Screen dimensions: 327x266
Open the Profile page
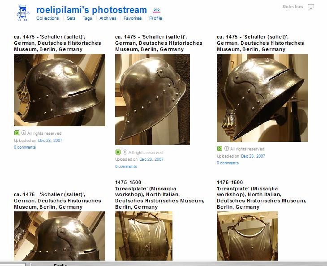(x=155, y=18)
